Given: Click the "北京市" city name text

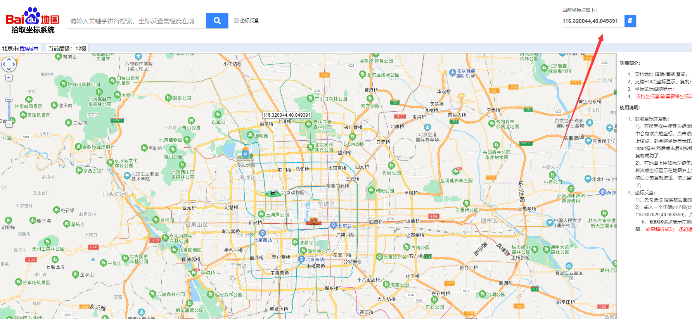Looking at the screenshot, I should coord(10,48).
